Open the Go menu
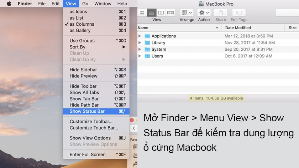299x168 pixels. pos(85,4)
